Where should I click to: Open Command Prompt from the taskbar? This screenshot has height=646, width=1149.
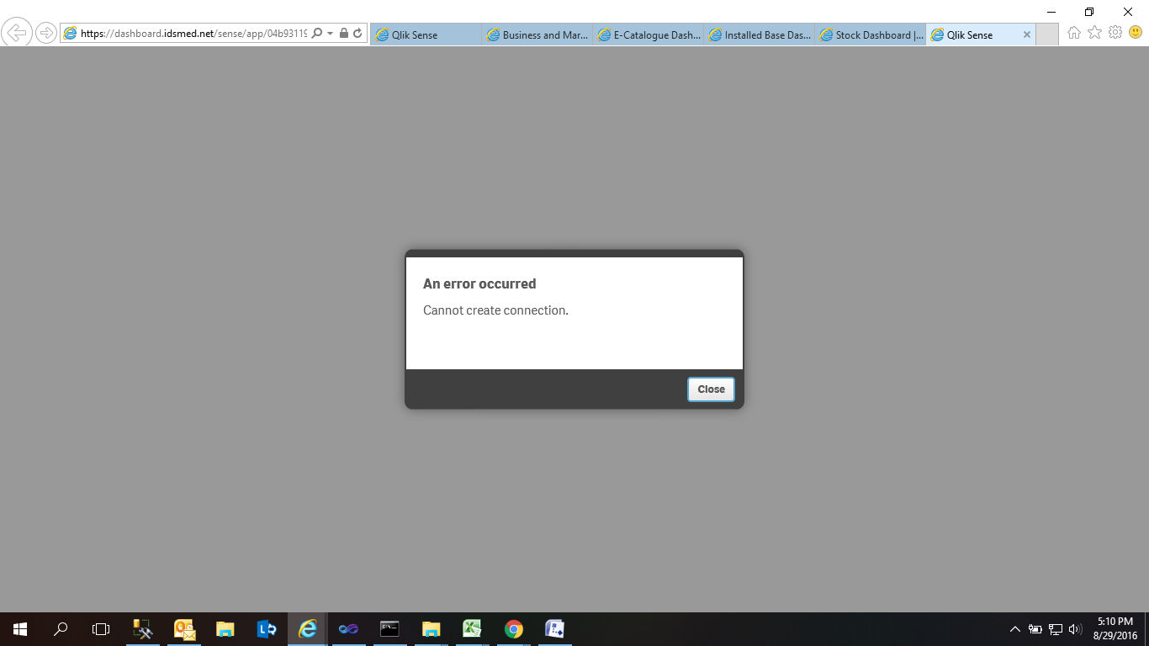click(x=389, y=629)
